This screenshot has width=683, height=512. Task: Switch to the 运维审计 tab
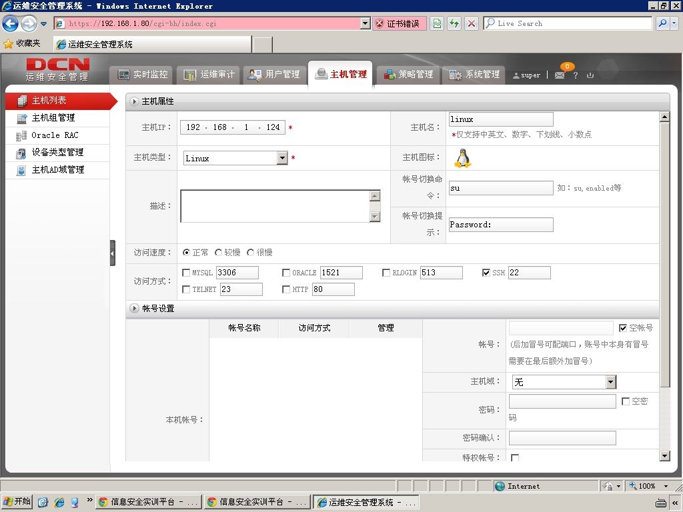point(209,75)
